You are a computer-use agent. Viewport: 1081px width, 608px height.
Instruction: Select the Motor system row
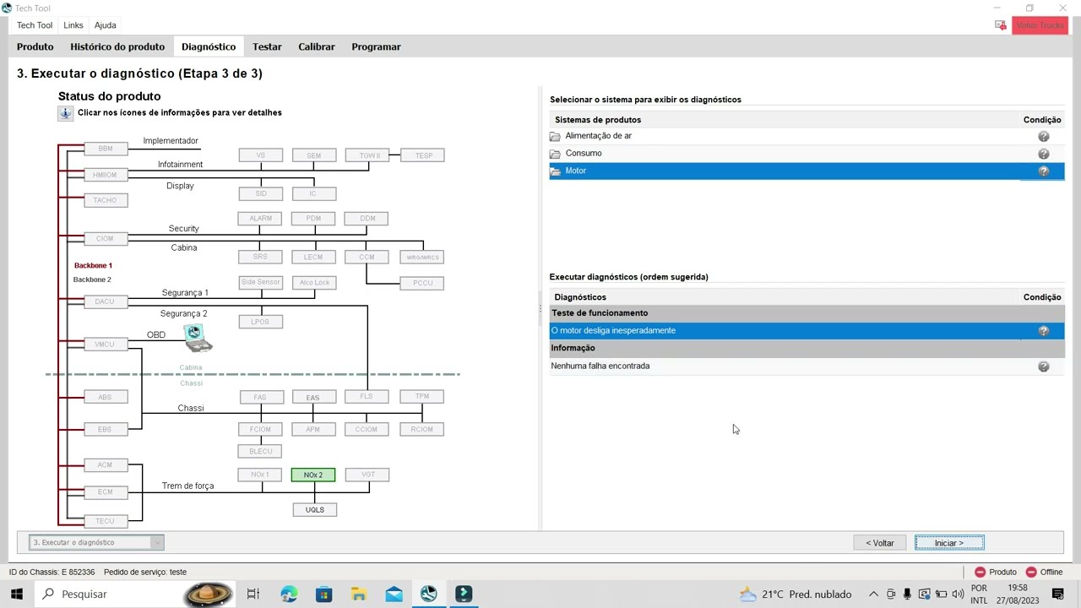(807, 171)
